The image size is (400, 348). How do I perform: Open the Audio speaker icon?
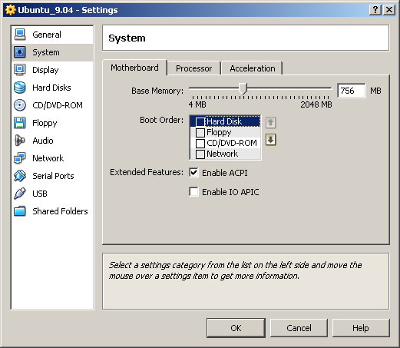20,141
